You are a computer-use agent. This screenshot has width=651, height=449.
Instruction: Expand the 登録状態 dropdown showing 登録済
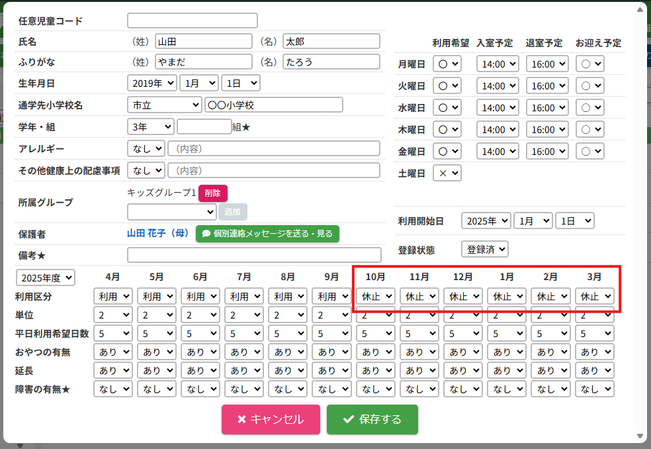(484, 250)
